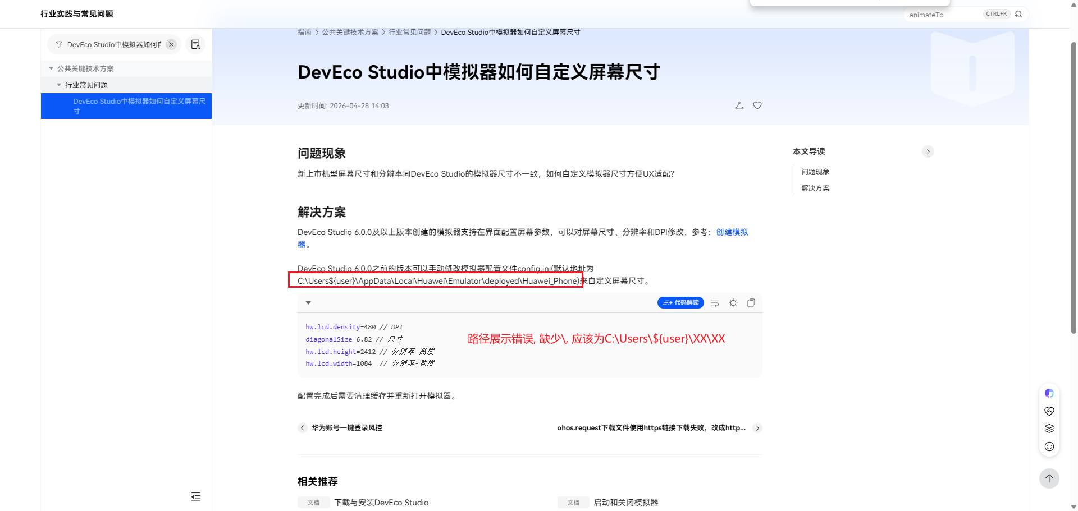Favorite the article with the heart icon

[x=757, y=105]
